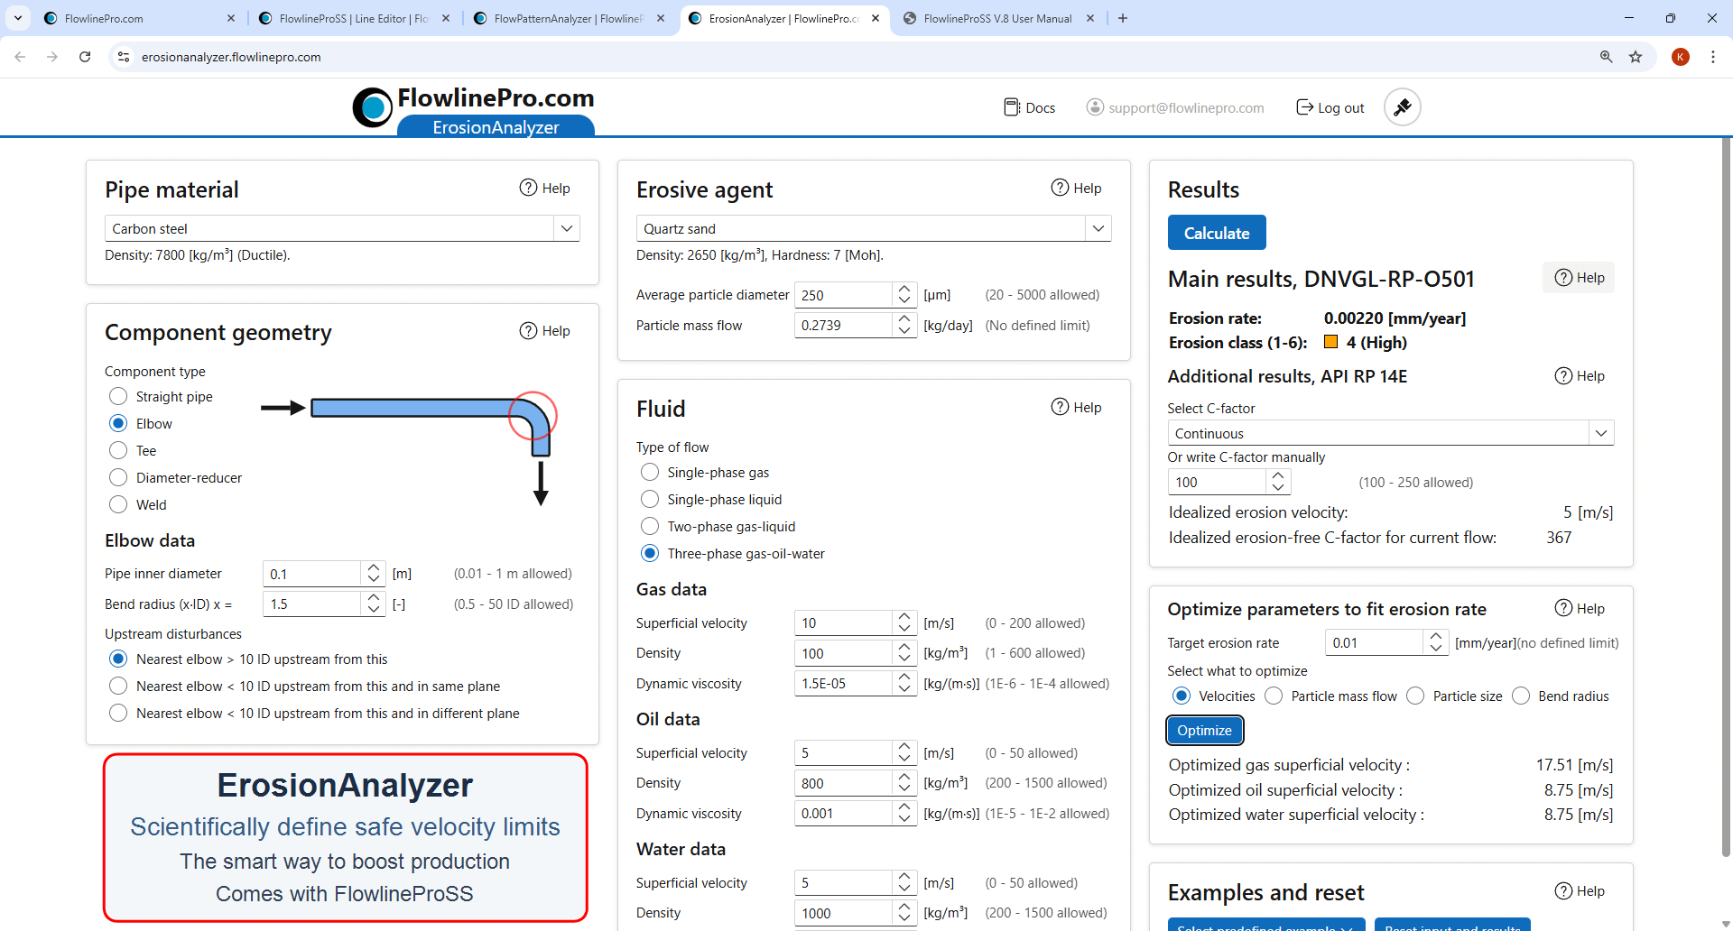Click the wrench tool icon near Log out
Image resolution: width=1733 pixels, height=931 pixels.
point(1402,106)
